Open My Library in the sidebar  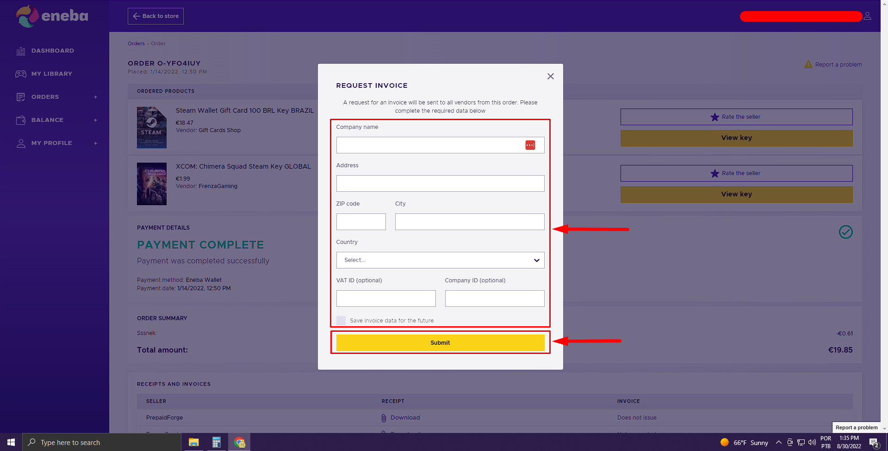pos(52,74)
